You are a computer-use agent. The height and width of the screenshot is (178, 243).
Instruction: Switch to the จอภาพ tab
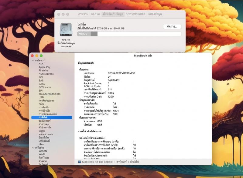pos(95,14)
